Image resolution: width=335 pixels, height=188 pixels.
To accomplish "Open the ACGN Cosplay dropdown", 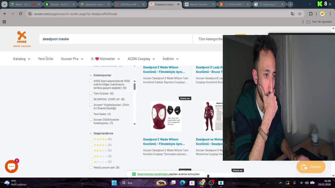I will (x=141, y=59).
